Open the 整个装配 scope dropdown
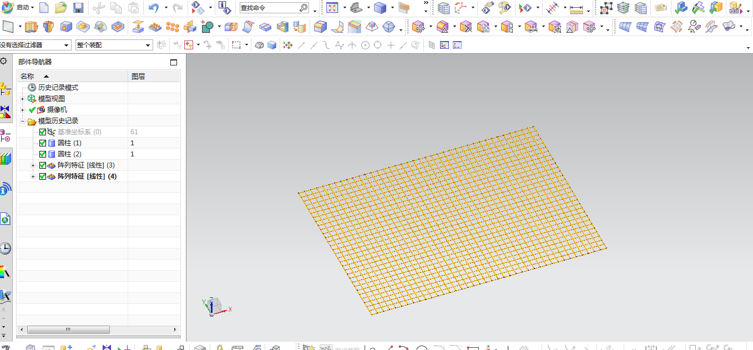Viewport: 753px width, 350px height. pos(114,45)
